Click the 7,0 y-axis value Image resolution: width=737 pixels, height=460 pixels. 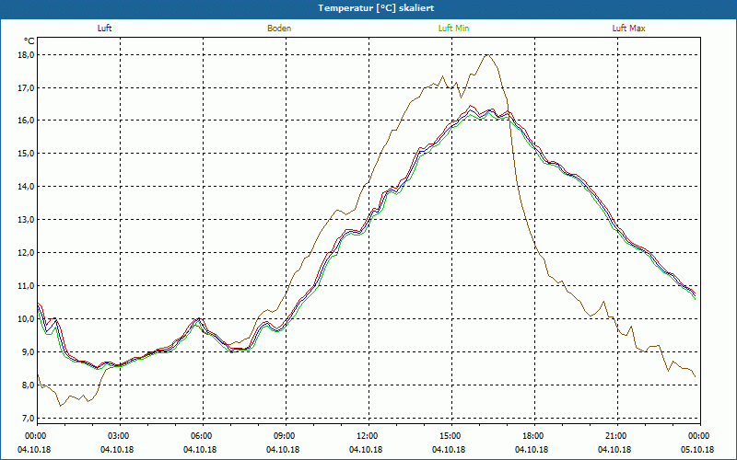(x=29, y=418)
